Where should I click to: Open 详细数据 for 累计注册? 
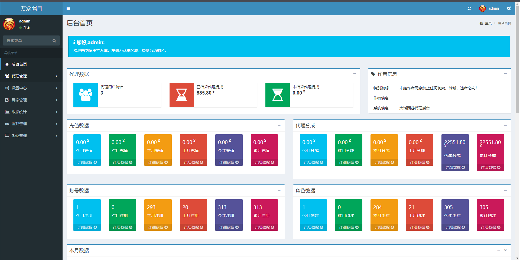264,227
